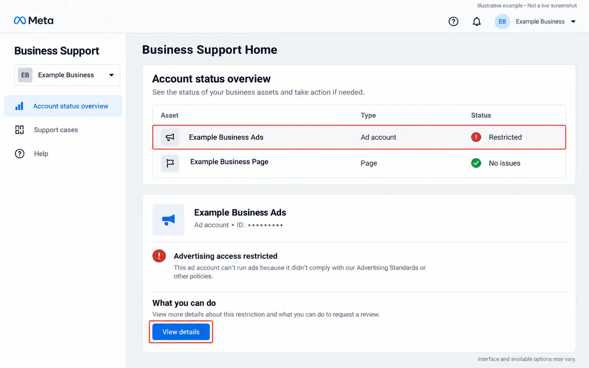Click the Page type cell
Viewport: 589px width, 368px height.
[369, 163]
